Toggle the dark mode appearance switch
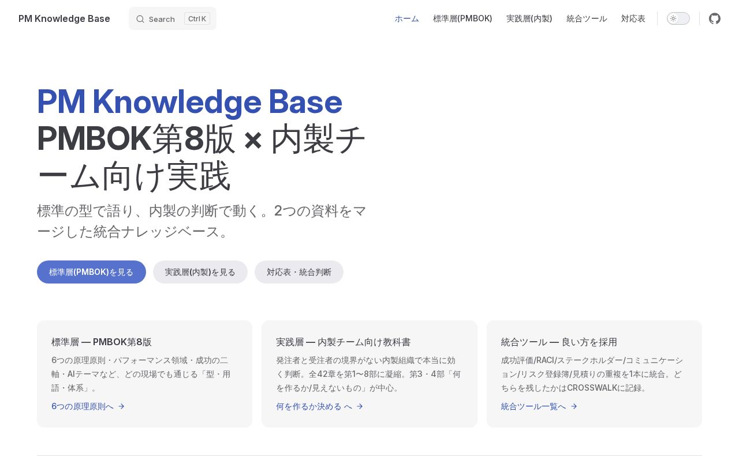 (678, 18)
